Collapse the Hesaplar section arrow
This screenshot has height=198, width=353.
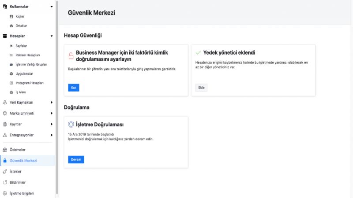point(52,36)
